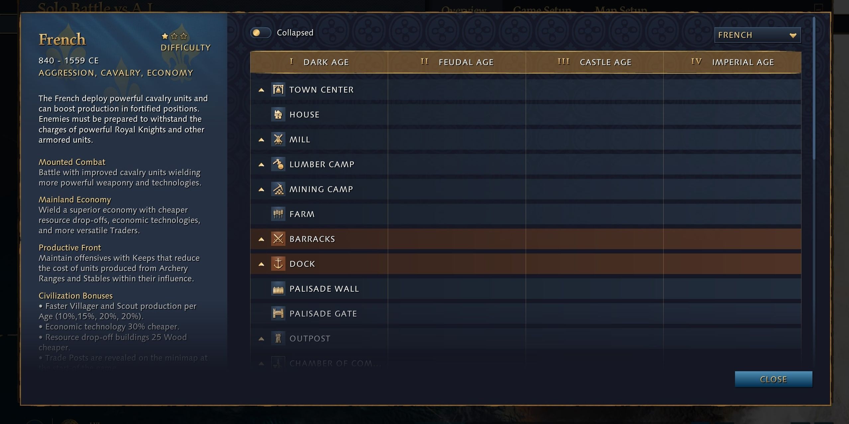Collapse the Town Center row arrow
The image size is (849, 424).
pyautogui.click(x=262, y=90)
